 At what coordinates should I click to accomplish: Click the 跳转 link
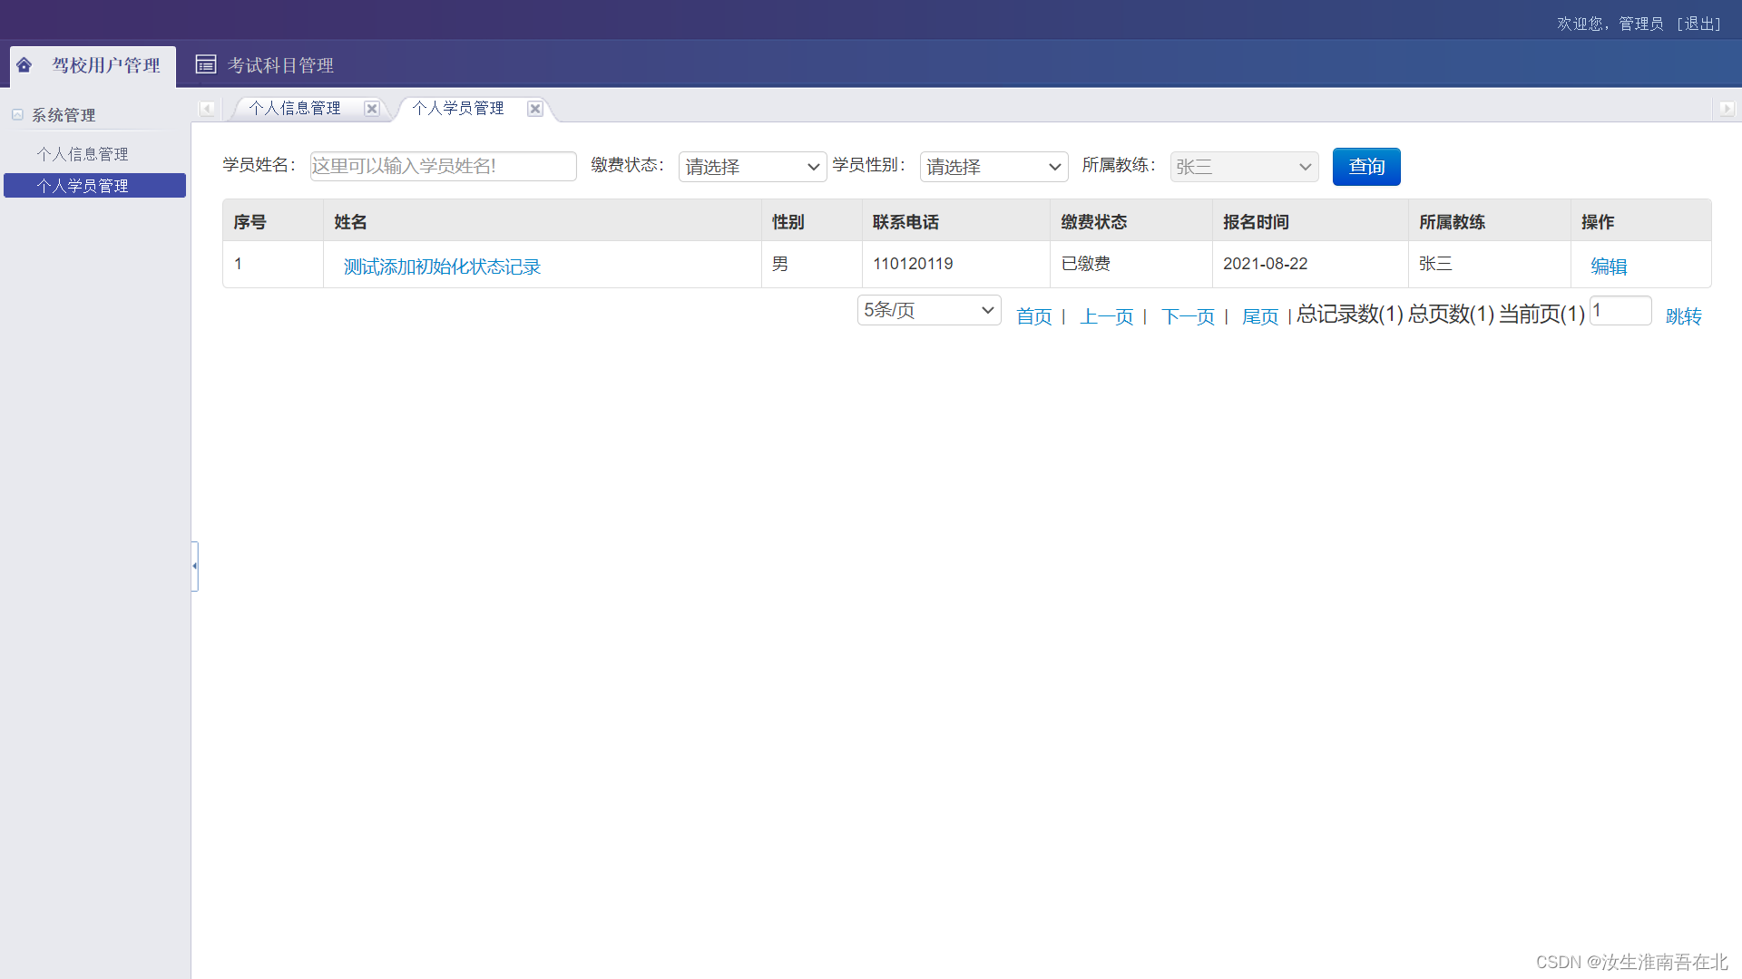pyautogui.click(x=1683, y=316)
